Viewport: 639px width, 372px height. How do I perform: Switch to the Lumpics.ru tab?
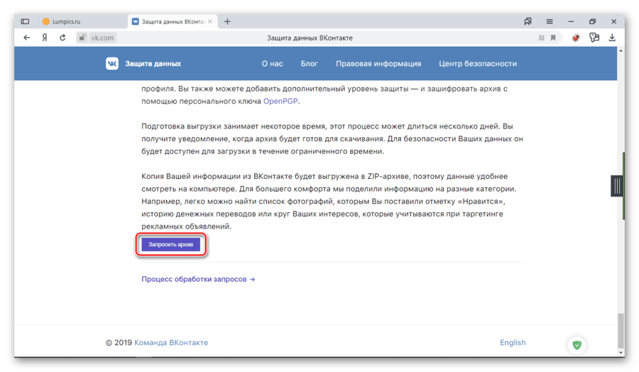[x=84, y=21]
